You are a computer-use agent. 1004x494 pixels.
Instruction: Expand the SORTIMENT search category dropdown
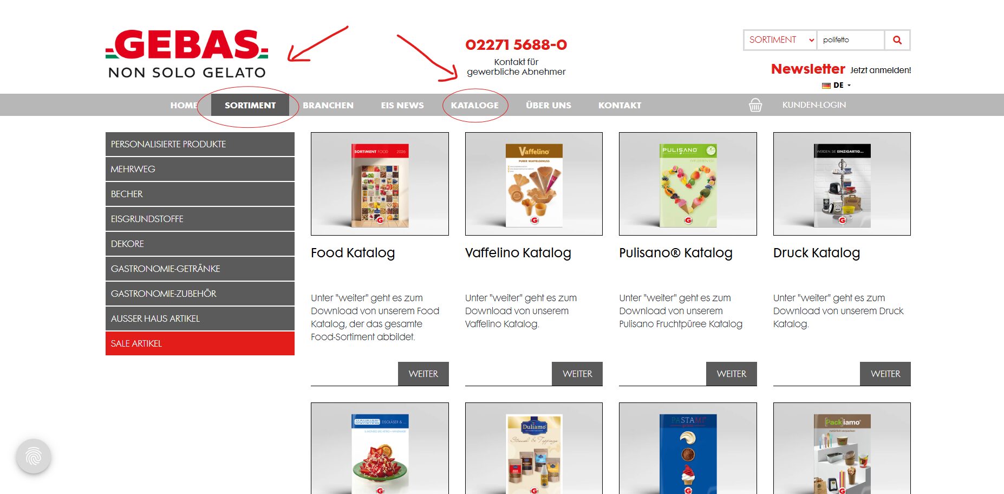coord(780,40)
